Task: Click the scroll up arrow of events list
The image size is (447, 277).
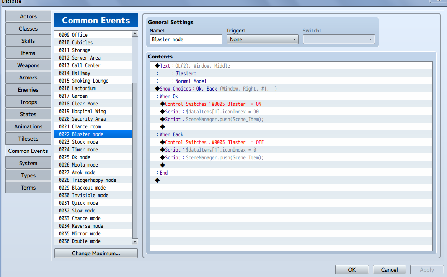Action: 135,34
